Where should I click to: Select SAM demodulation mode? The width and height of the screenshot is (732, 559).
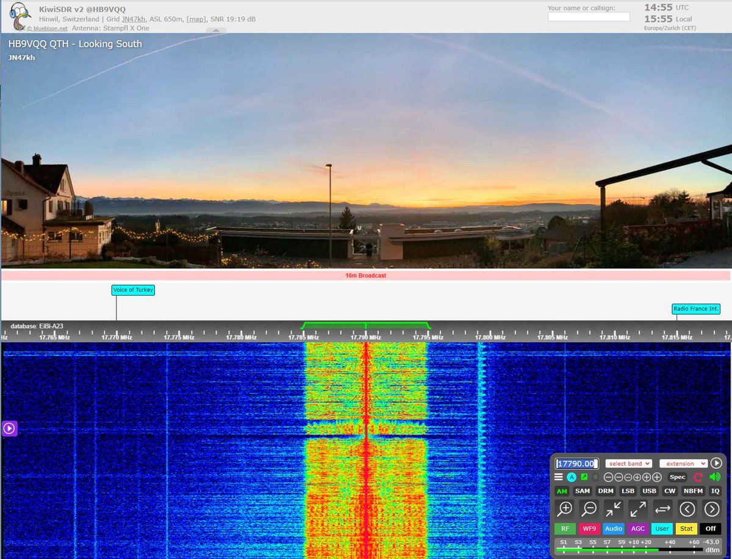pyautogui.click(x=583, y=491)
